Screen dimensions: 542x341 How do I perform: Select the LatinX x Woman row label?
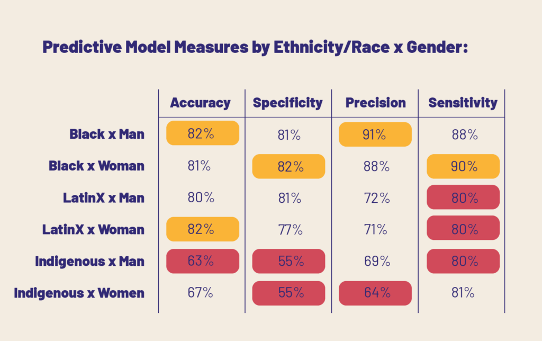click(93, 229)
